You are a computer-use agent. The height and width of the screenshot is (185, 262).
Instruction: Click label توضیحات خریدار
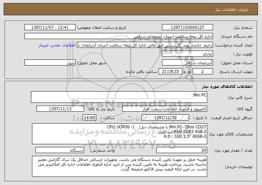pos(239,167)
